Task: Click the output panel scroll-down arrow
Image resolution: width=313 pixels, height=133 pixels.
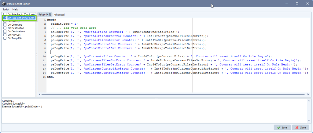Action: pos(309,121)
